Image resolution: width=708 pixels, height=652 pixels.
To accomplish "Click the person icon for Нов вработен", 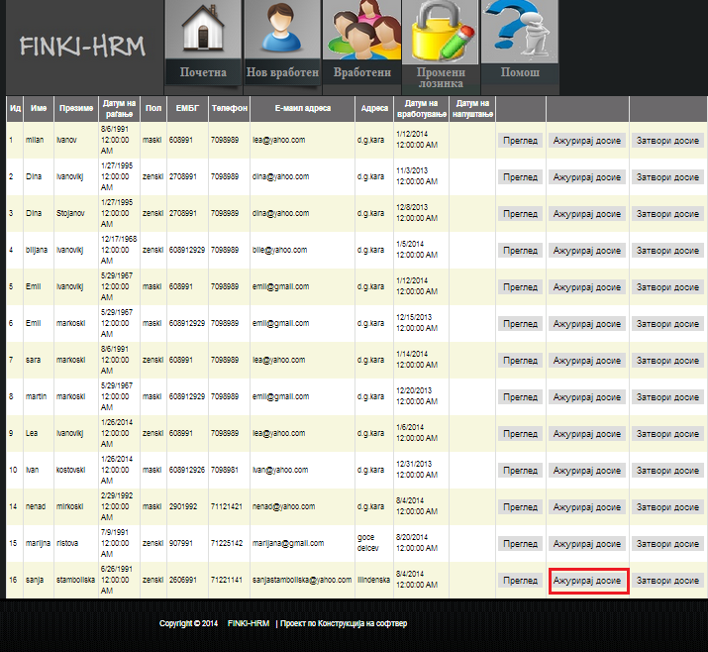I will pos(282,30).
